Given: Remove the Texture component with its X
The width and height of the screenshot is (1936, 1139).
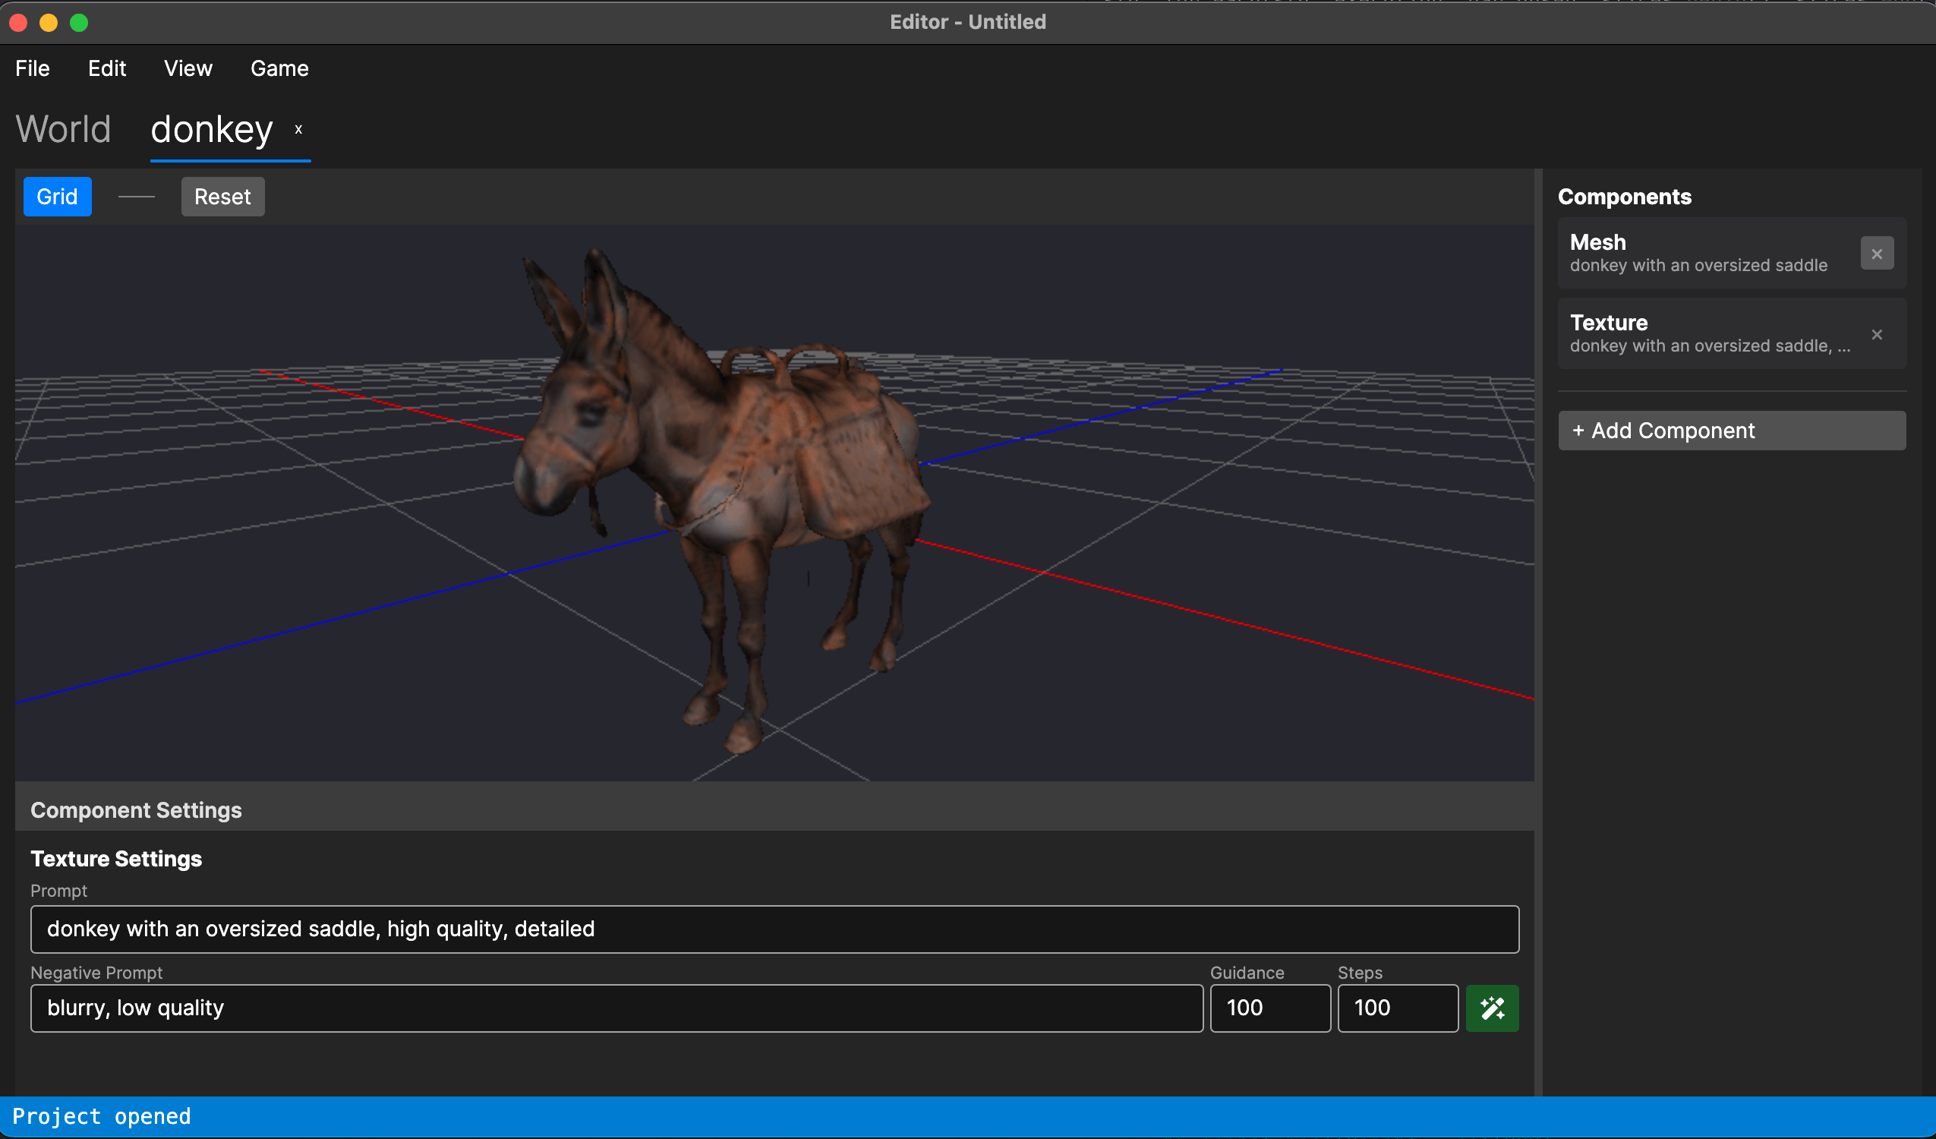Looking at the screenshot, I should [1876, 334].
